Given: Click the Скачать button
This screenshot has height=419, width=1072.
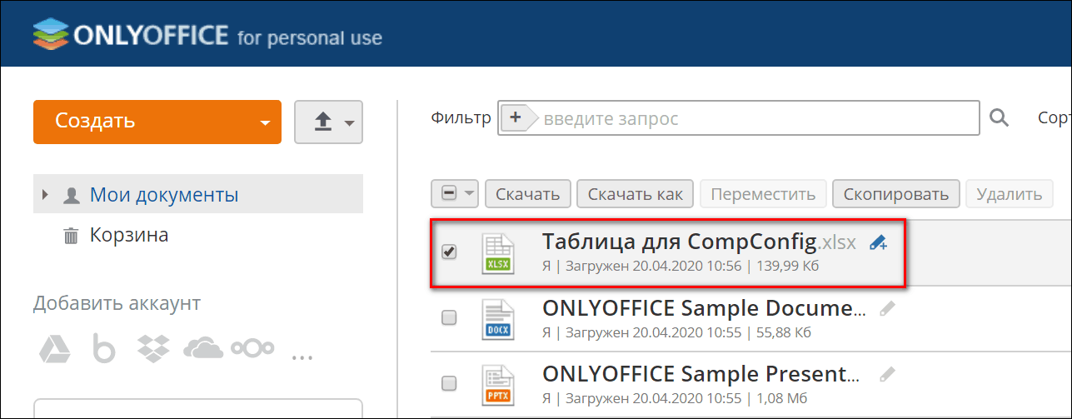Looking at the screenshot, I should pyautogui.click(x=528, y=194).
